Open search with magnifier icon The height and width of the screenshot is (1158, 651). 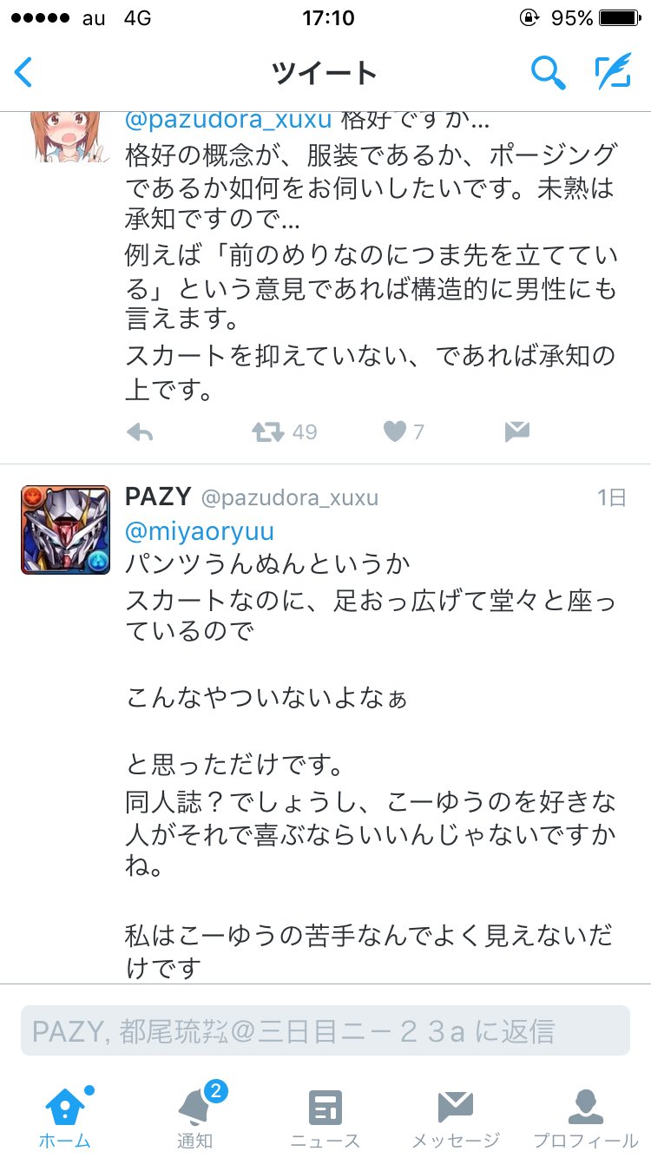(x=548, y=72)
